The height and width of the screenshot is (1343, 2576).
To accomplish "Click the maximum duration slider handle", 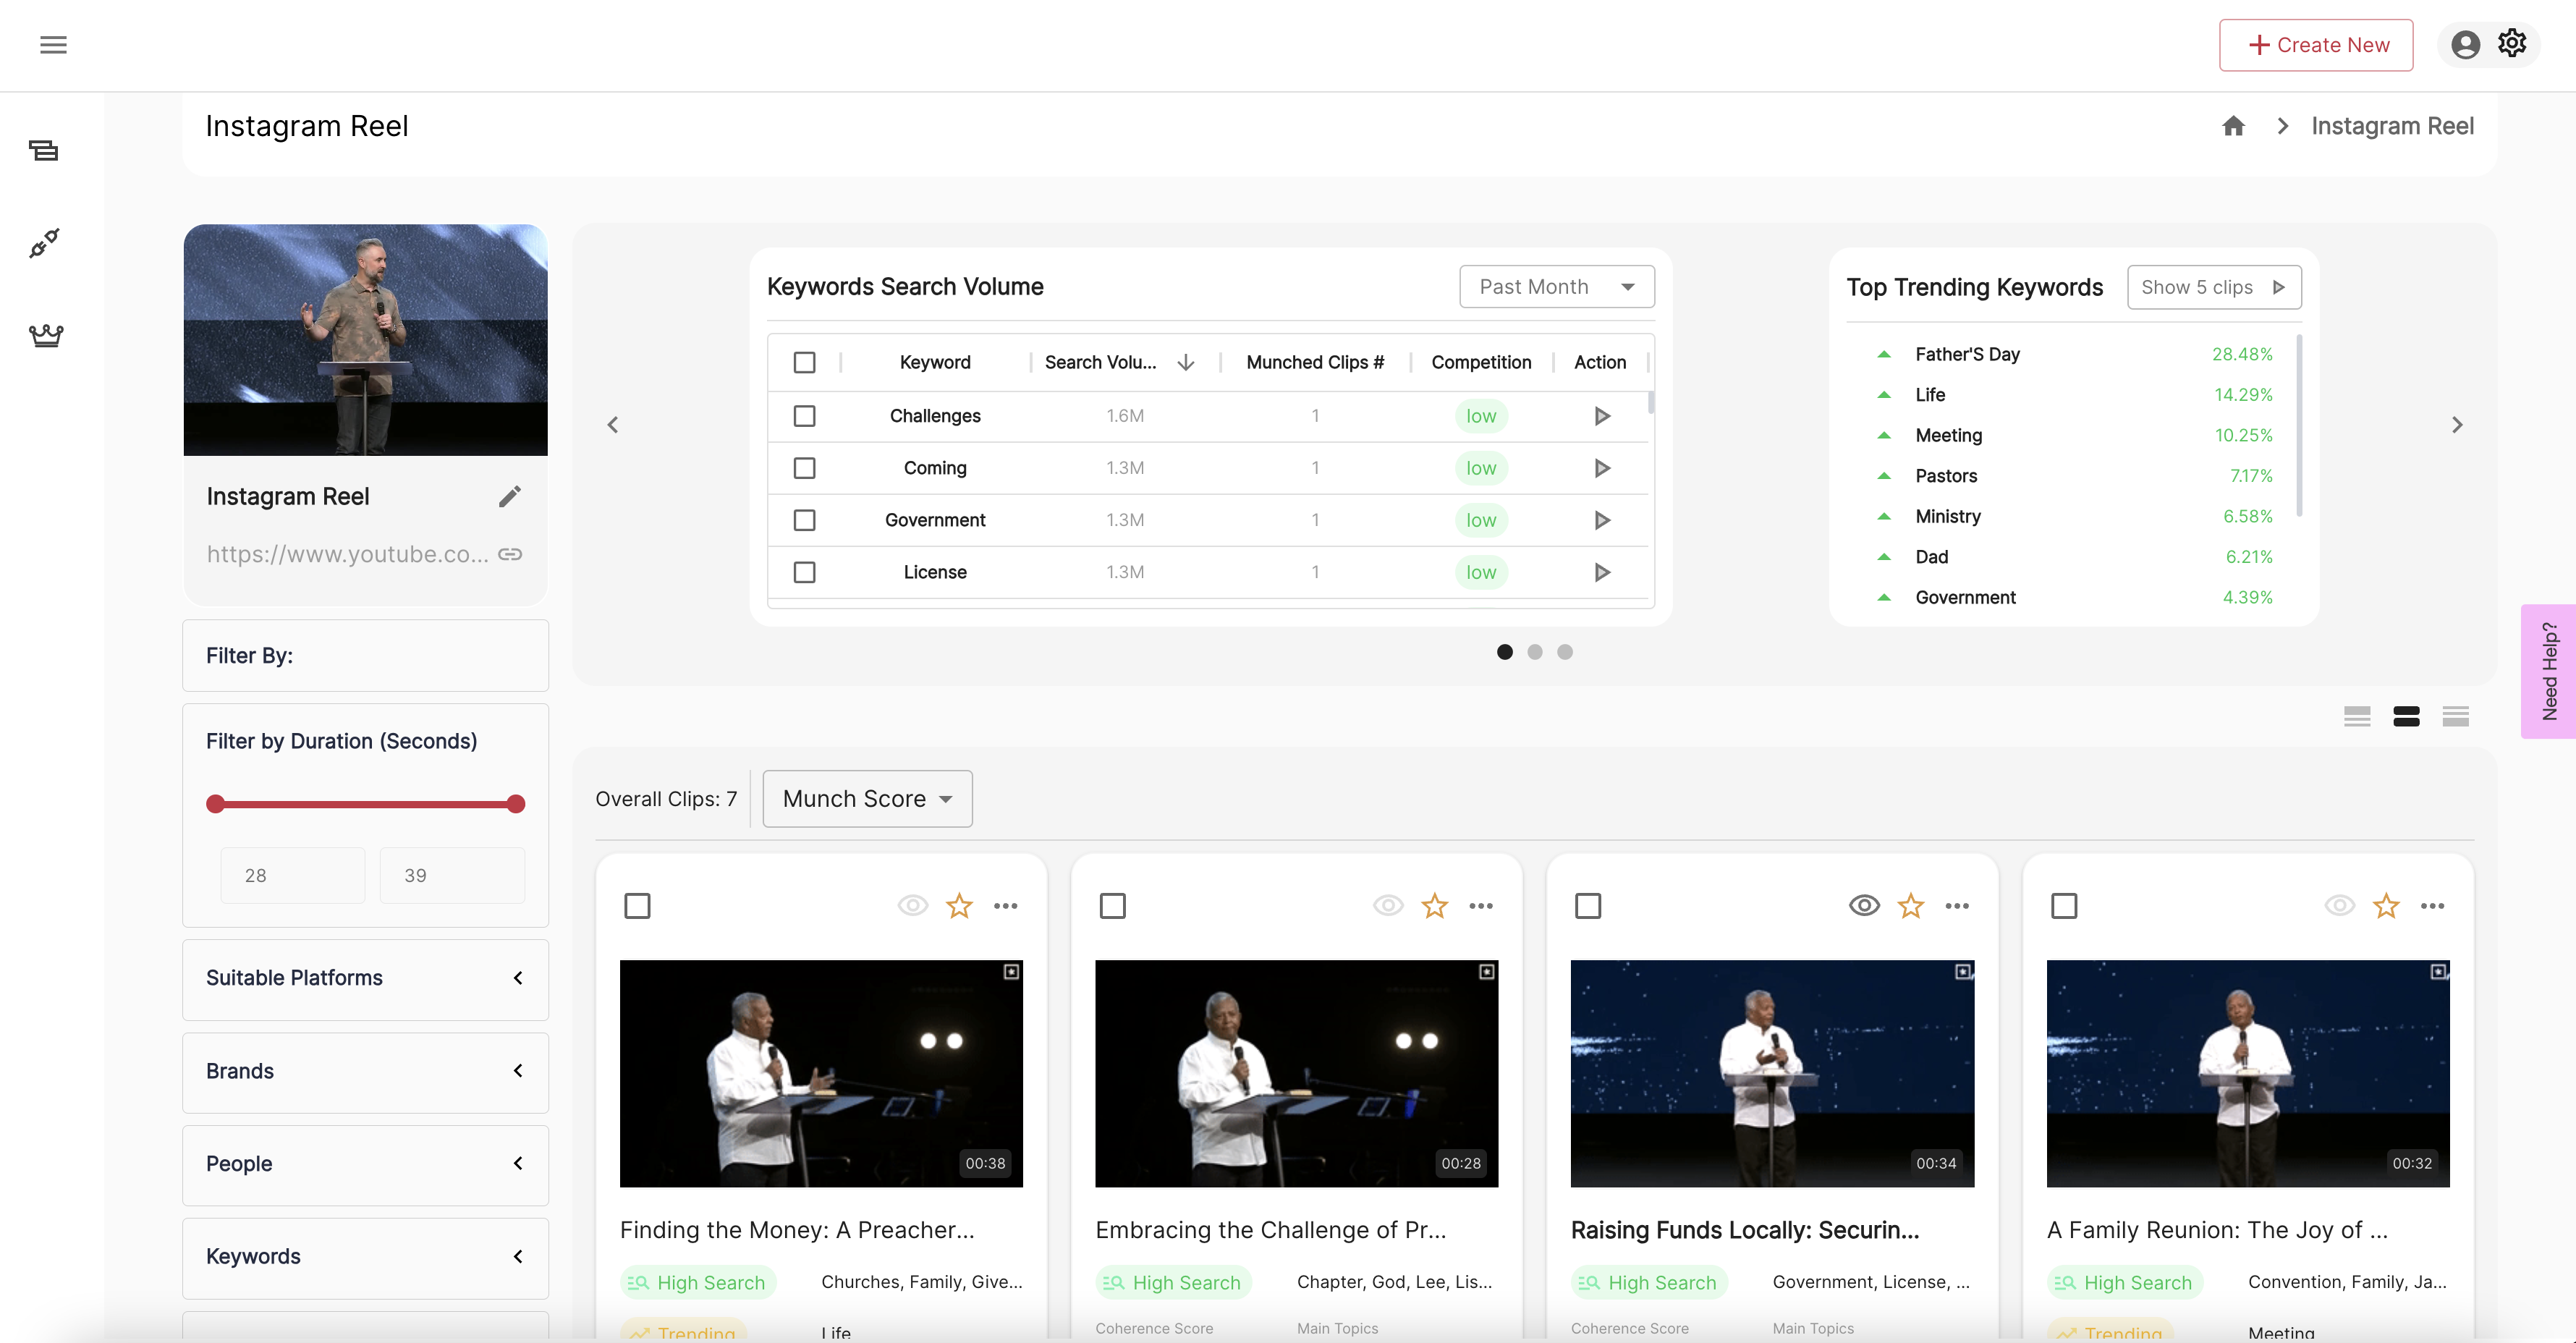I will coord(516,804).
